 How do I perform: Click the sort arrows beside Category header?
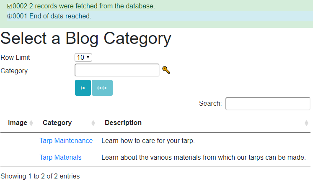[93, 123]
